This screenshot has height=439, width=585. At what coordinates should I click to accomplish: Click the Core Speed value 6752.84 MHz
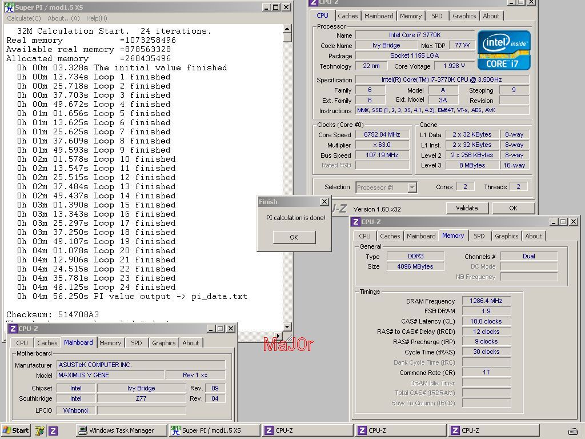(x=382, y=134)
